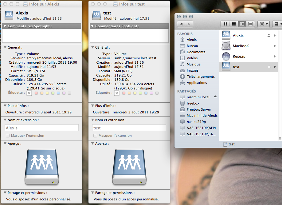Click Spotlight comments box in Alexis window
Image resolution: width=282 pixels, height=205 pixels.
(x=41, y=36)
